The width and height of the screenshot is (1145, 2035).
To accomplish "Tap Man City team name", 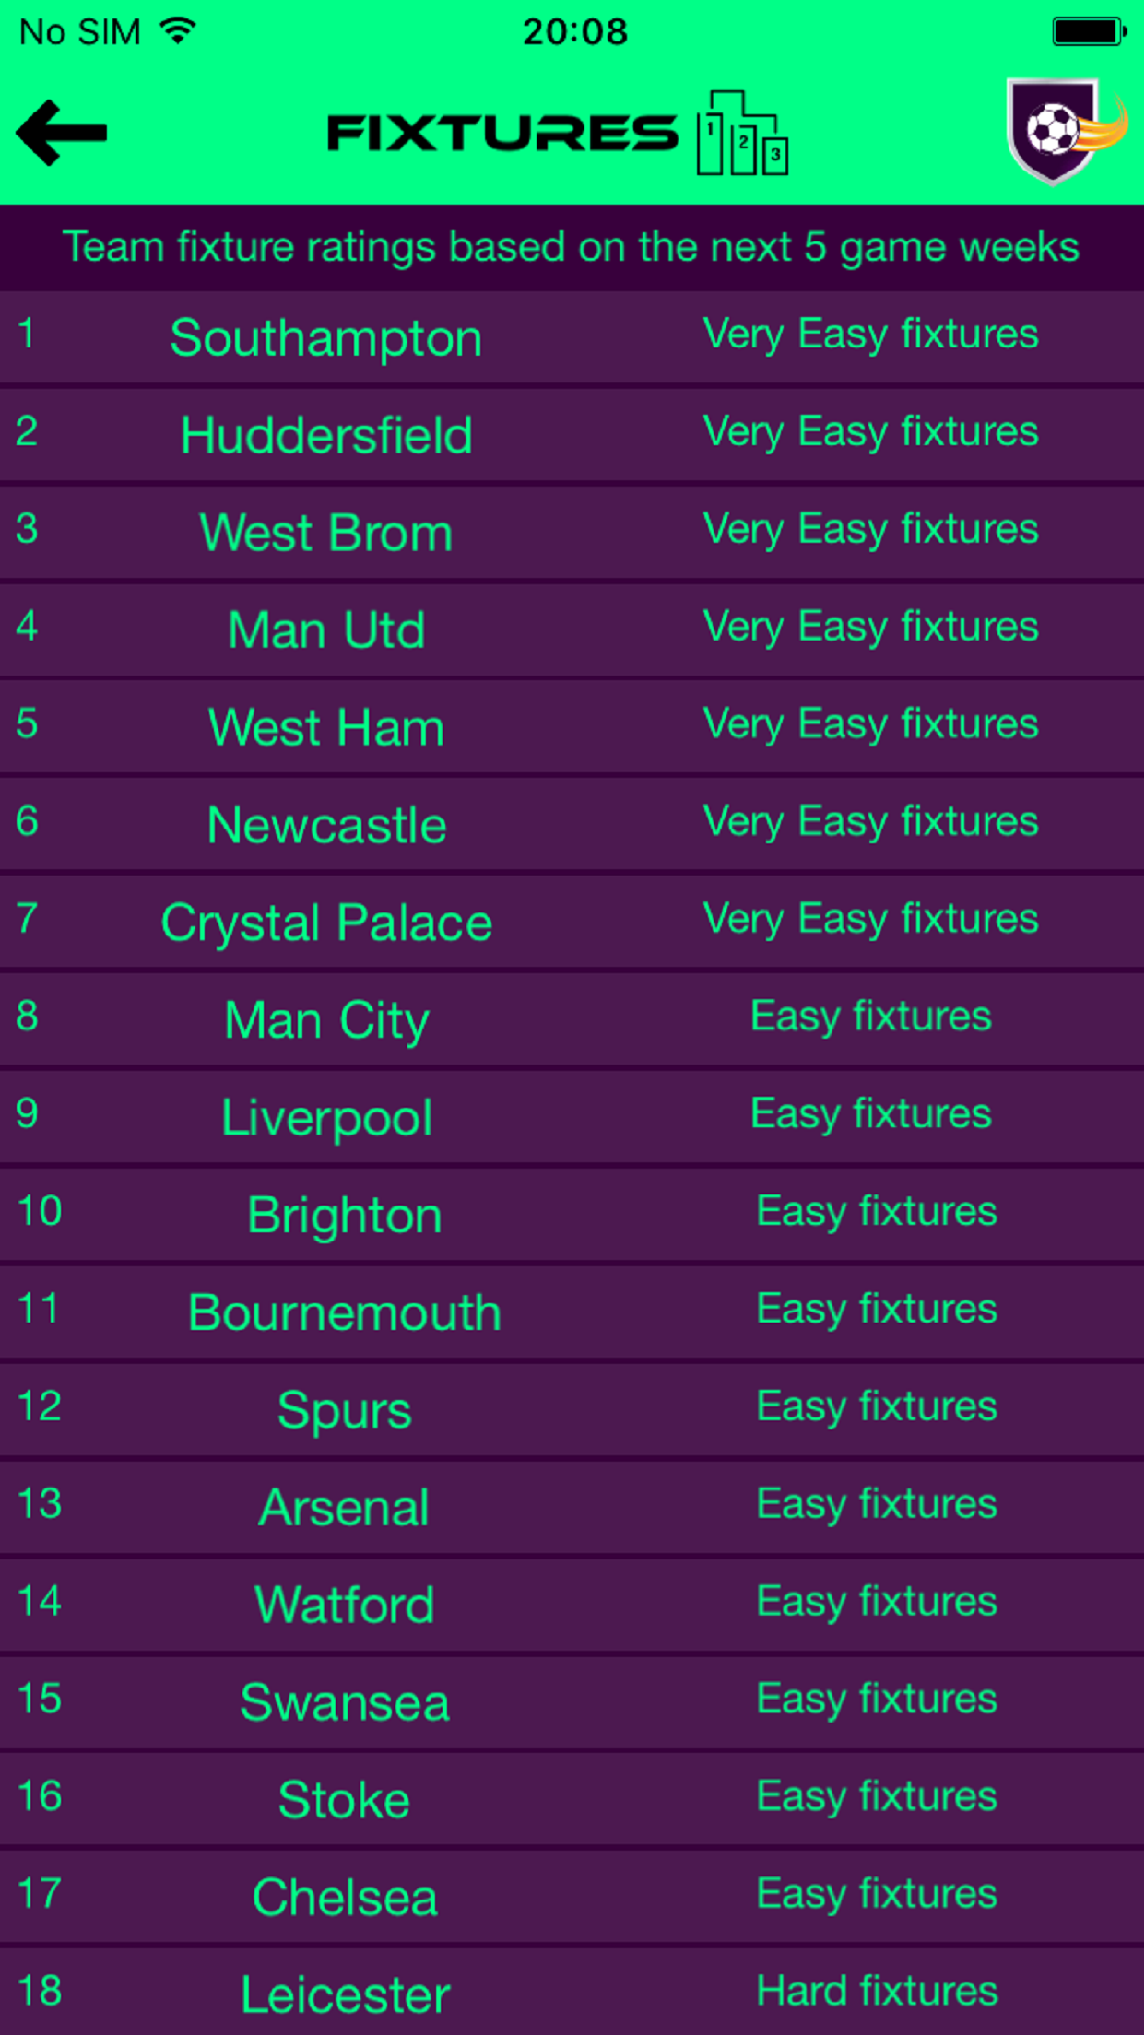I will pyautogui.click(x=326, y=1020).
